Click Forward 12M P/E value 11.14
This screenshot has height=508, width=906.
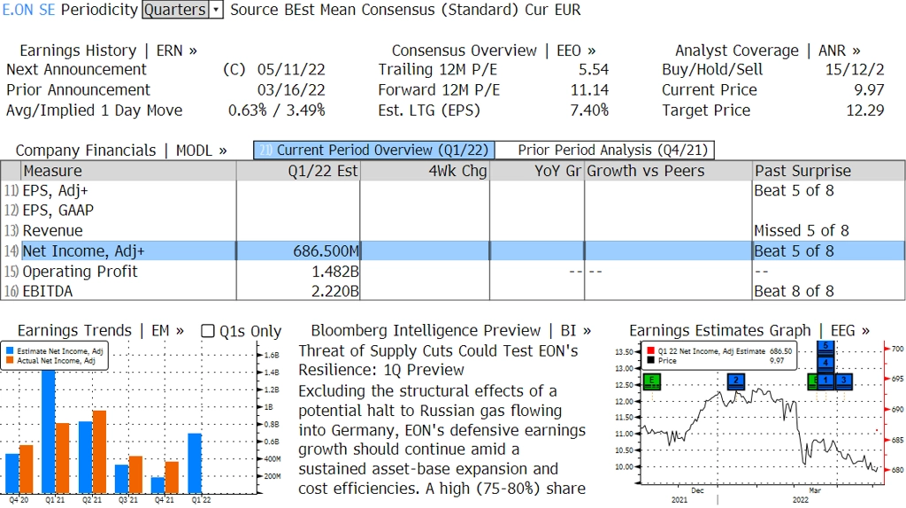590,90
